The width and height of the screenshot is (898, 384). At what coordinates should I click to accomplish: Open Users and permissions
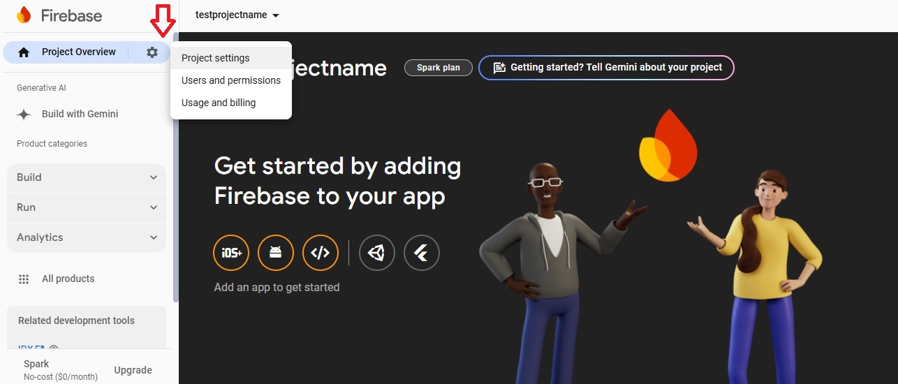pos(231,80)
